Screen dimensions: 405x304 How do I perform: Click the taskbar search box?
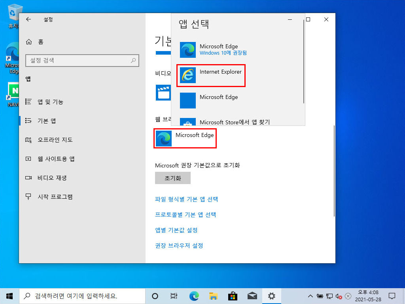[x=82, y=296]
